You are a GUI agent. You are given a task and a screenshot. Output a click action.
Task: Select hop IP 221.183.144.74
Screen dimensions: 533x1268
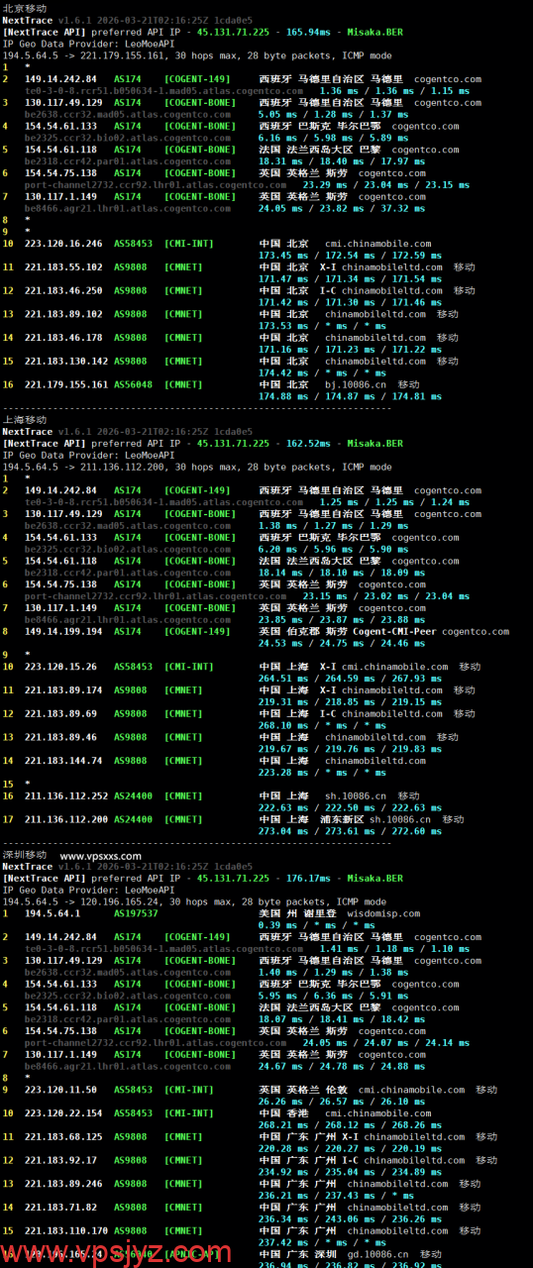(63, 761)
